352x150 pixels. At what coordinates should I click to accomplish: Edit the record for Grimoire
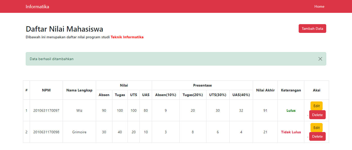coord(316,128)
